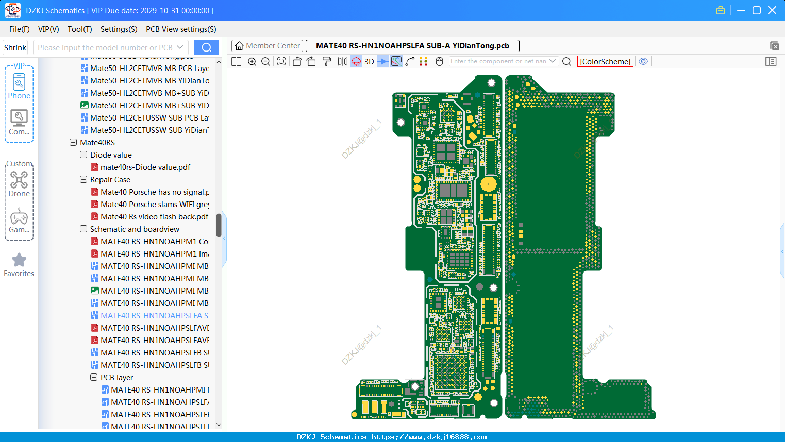Collapse the PCB layer folder
The height and width of the screenshot is (442, 785).
[94, 377]
